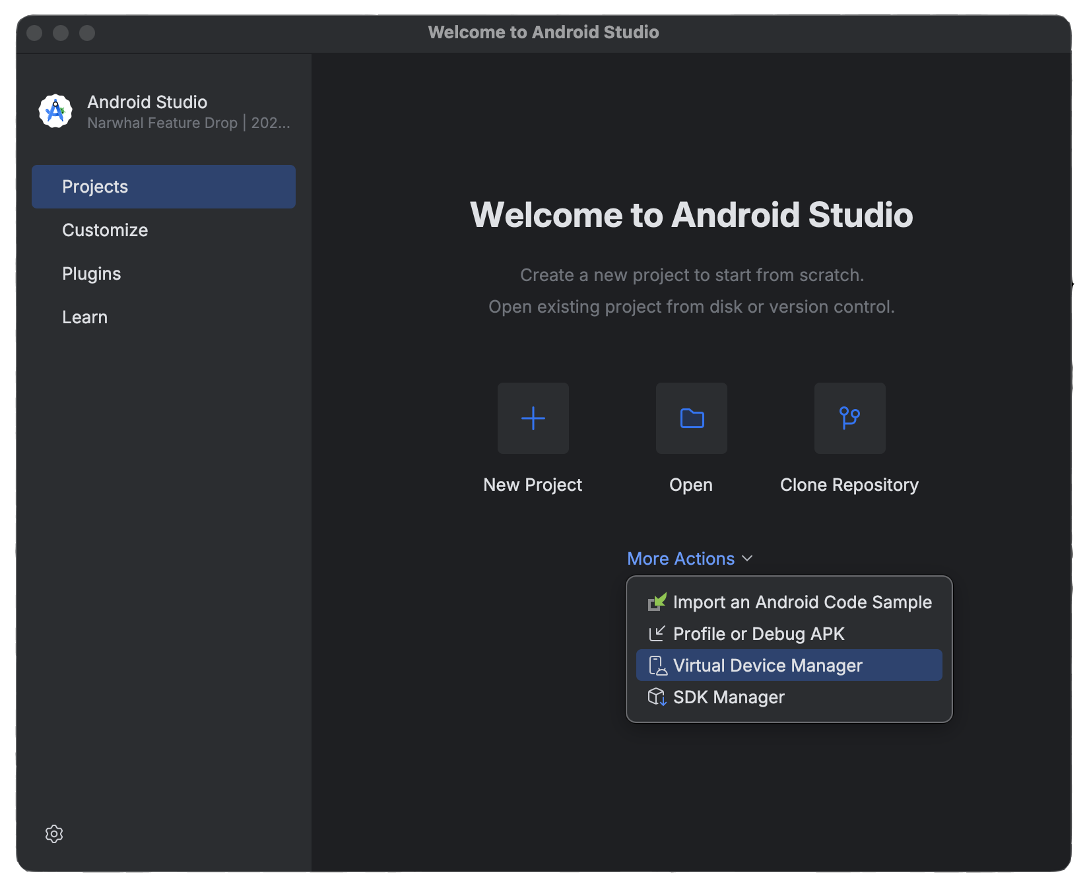This screenshot has height=888, width=1089.
Task: Open settings gear in sidebar corner
Action: click(x=54, y=834)
